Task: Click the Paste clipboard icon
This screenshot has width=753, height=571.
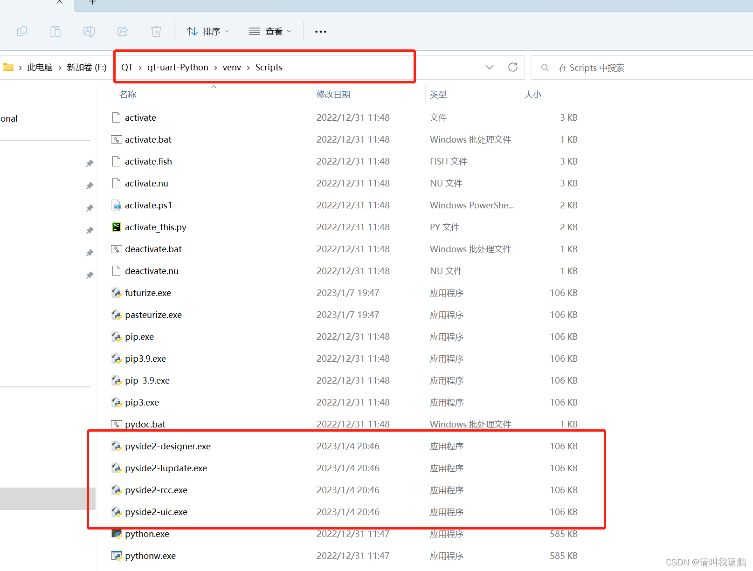Action: [x=55, y=31]
